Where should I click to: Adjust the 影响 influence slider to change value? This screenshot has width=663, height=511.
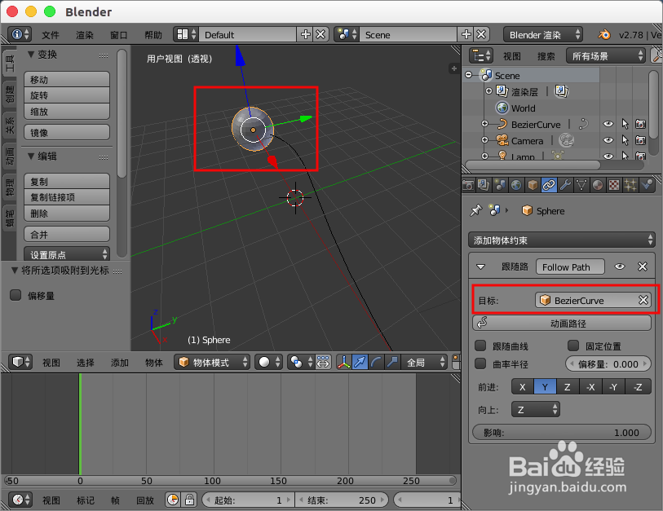coord(563,433)
